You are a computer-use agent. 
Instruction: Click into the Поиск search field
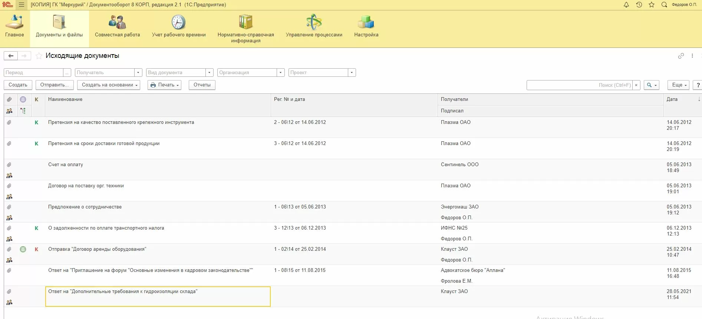click(x=579, y=85)
